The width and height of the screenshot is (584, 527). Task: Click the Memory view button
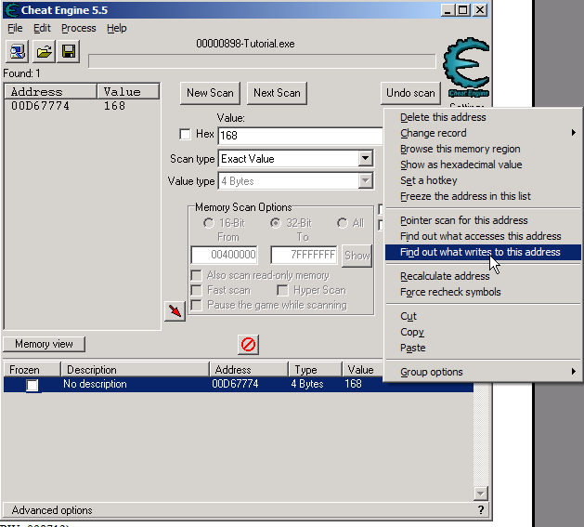click(x=44, y=344)
